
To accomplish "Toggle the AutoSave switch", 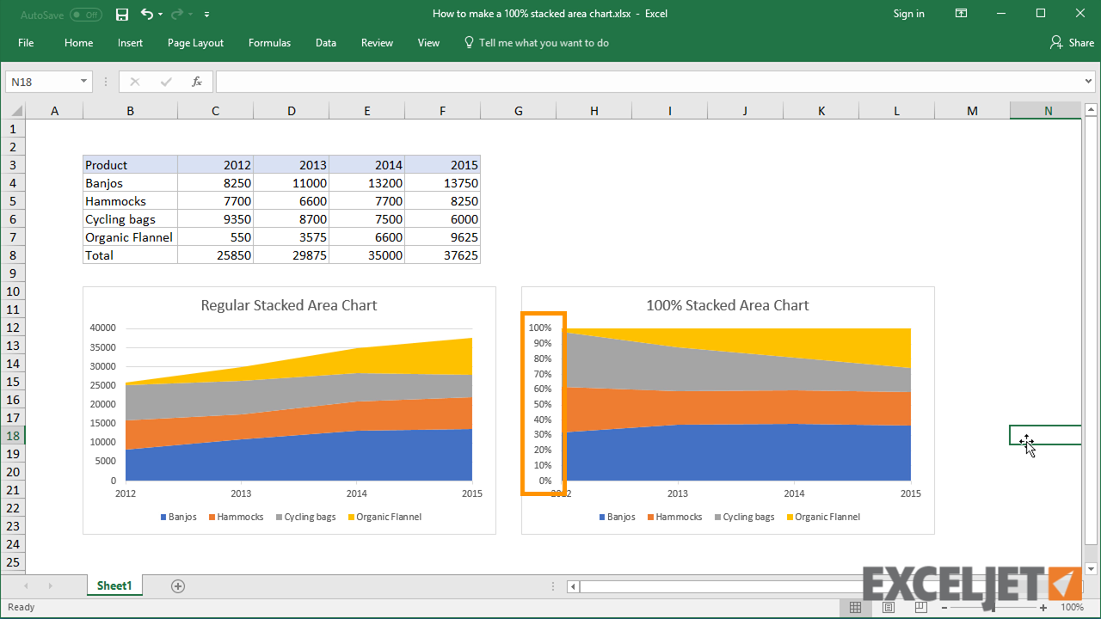I will [85, 15].
